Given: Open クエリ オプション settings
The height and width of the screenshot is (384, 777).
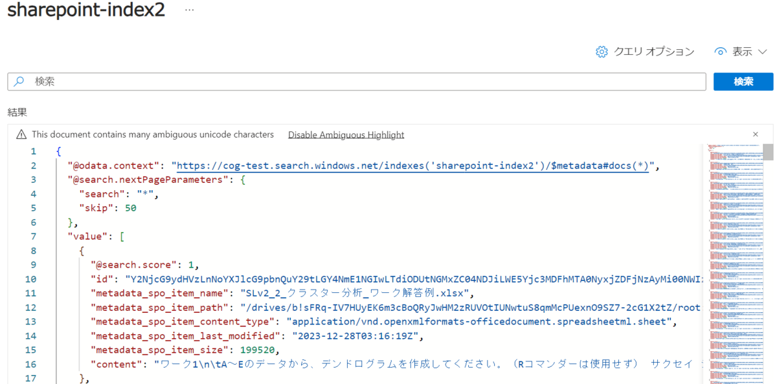Looking at the screenshot, I should pos(645,52).
